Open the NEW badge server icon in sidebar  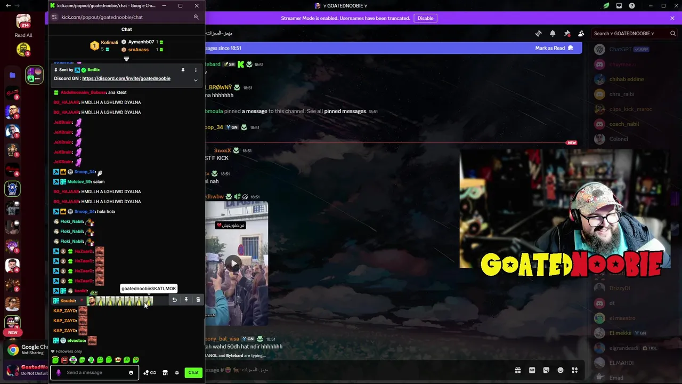point(12,323)
